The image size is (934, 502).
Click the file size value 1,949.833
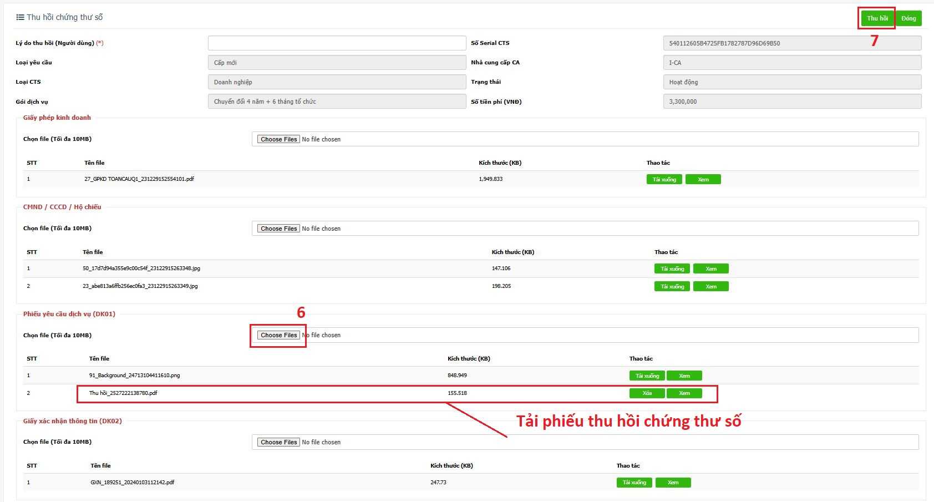(491, 179)
